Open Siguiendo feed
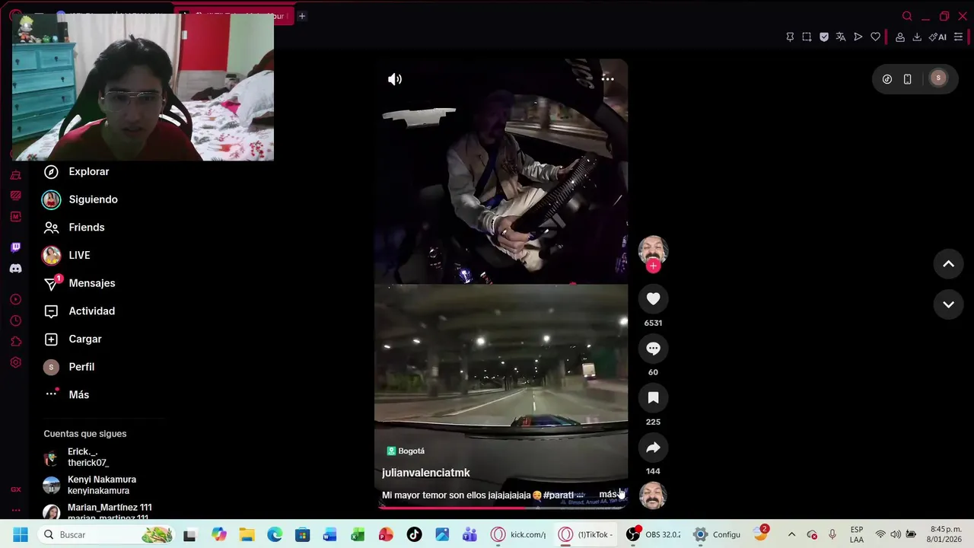 click(80, 199)
